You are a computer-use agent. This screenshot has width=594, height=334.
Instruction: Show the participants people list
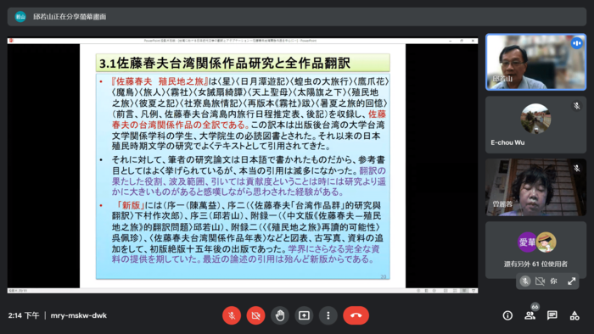coord(530,315)
